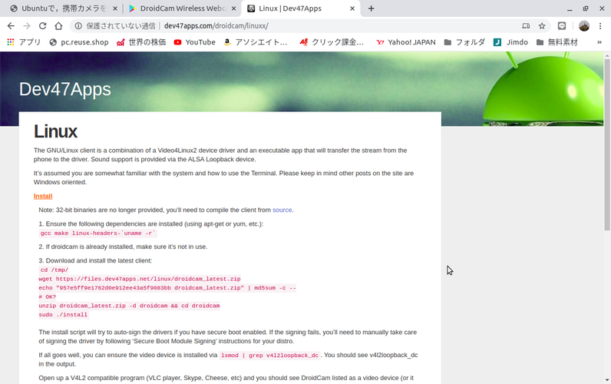
Task: Click the 'lsmod | grep v4l2loopback_dc' code
Action: 269,355
